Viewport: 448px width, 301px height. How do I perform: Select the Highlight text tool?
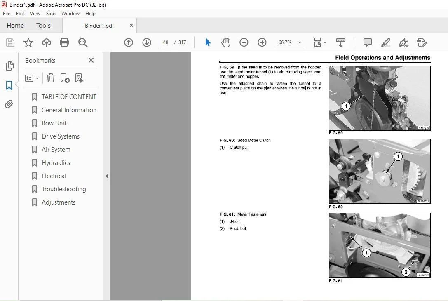(x=386, y=42)
